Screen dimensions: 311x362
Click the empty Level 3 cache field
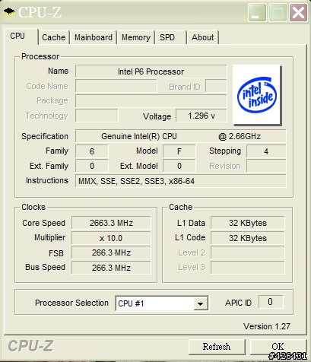[x=248, y=268]
